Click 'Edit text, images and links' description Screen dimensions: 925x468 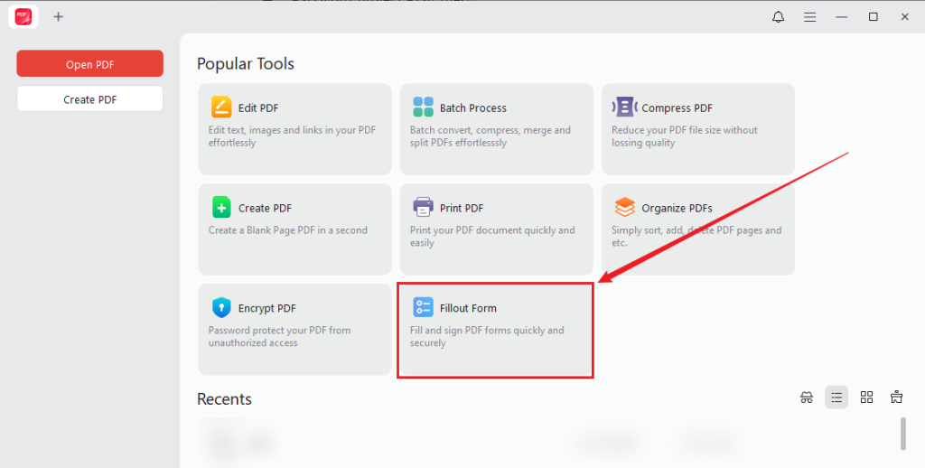pyautogui.click(x=292, y=136)
